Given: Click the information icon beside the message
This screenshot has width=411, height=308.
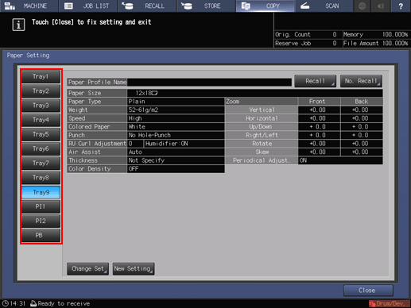Looking at the screenshot, I should click(18, 25).
